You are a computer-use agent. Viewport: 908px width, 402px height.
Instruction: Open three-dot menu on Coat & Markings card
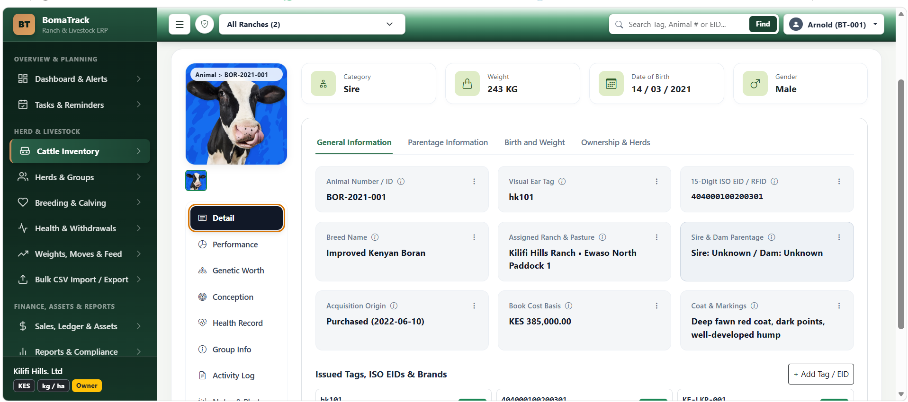point(839,306)
